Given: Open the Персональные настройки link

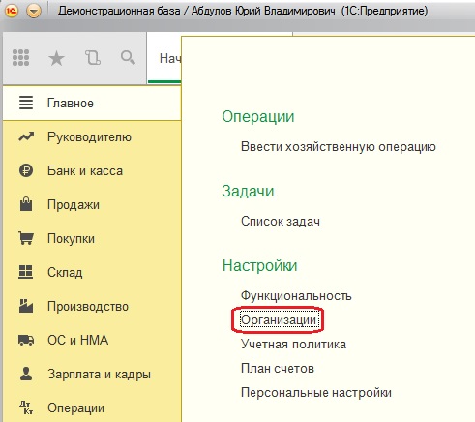Looking at the screenshot, I should (316, 393).
